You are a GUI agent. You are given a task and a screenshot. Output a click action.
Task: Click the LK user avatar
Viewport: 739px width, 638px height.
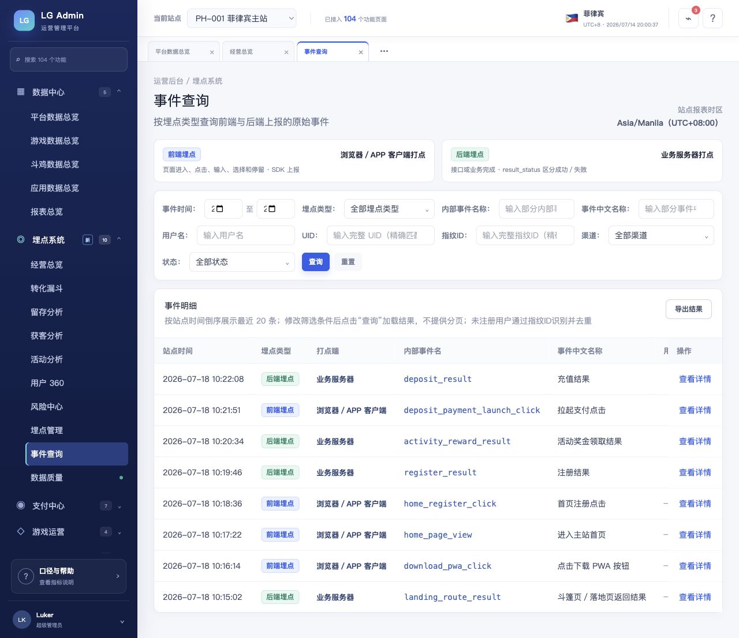coord(22,620)
